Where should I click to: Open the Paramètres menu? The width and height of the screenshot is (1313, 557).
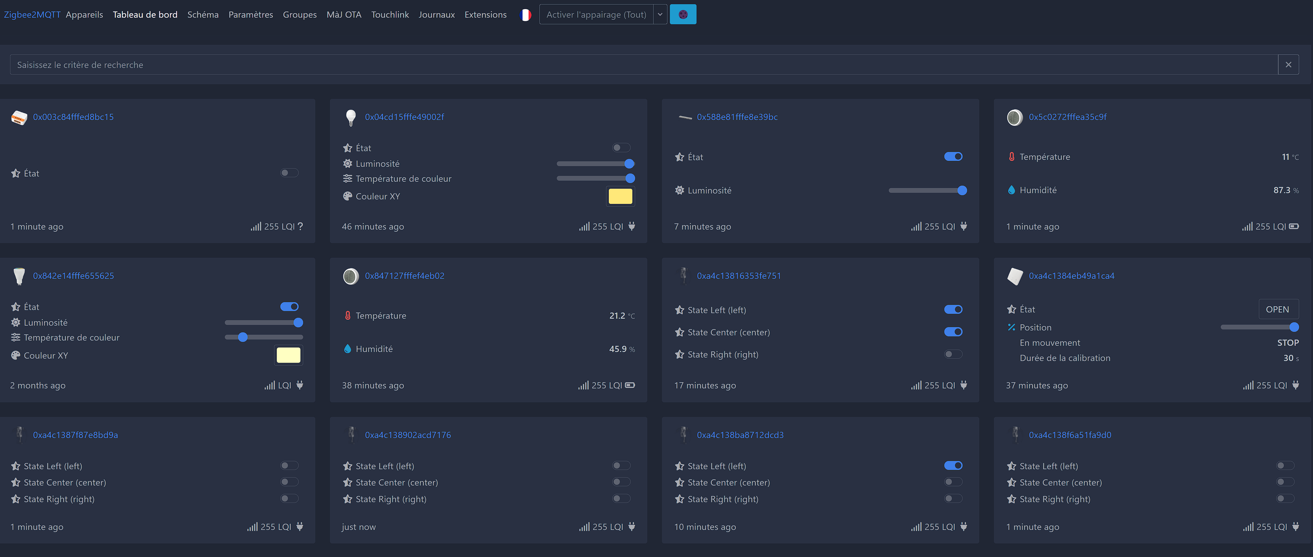pyautogui.click(x=250, y=15)
